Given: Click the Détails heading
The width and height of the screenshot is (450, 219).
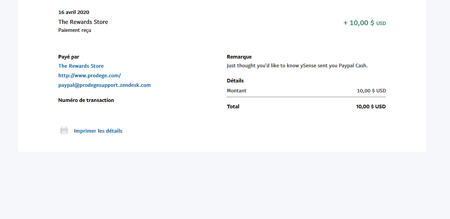Looking at the screenshot, I should (235, 81).
